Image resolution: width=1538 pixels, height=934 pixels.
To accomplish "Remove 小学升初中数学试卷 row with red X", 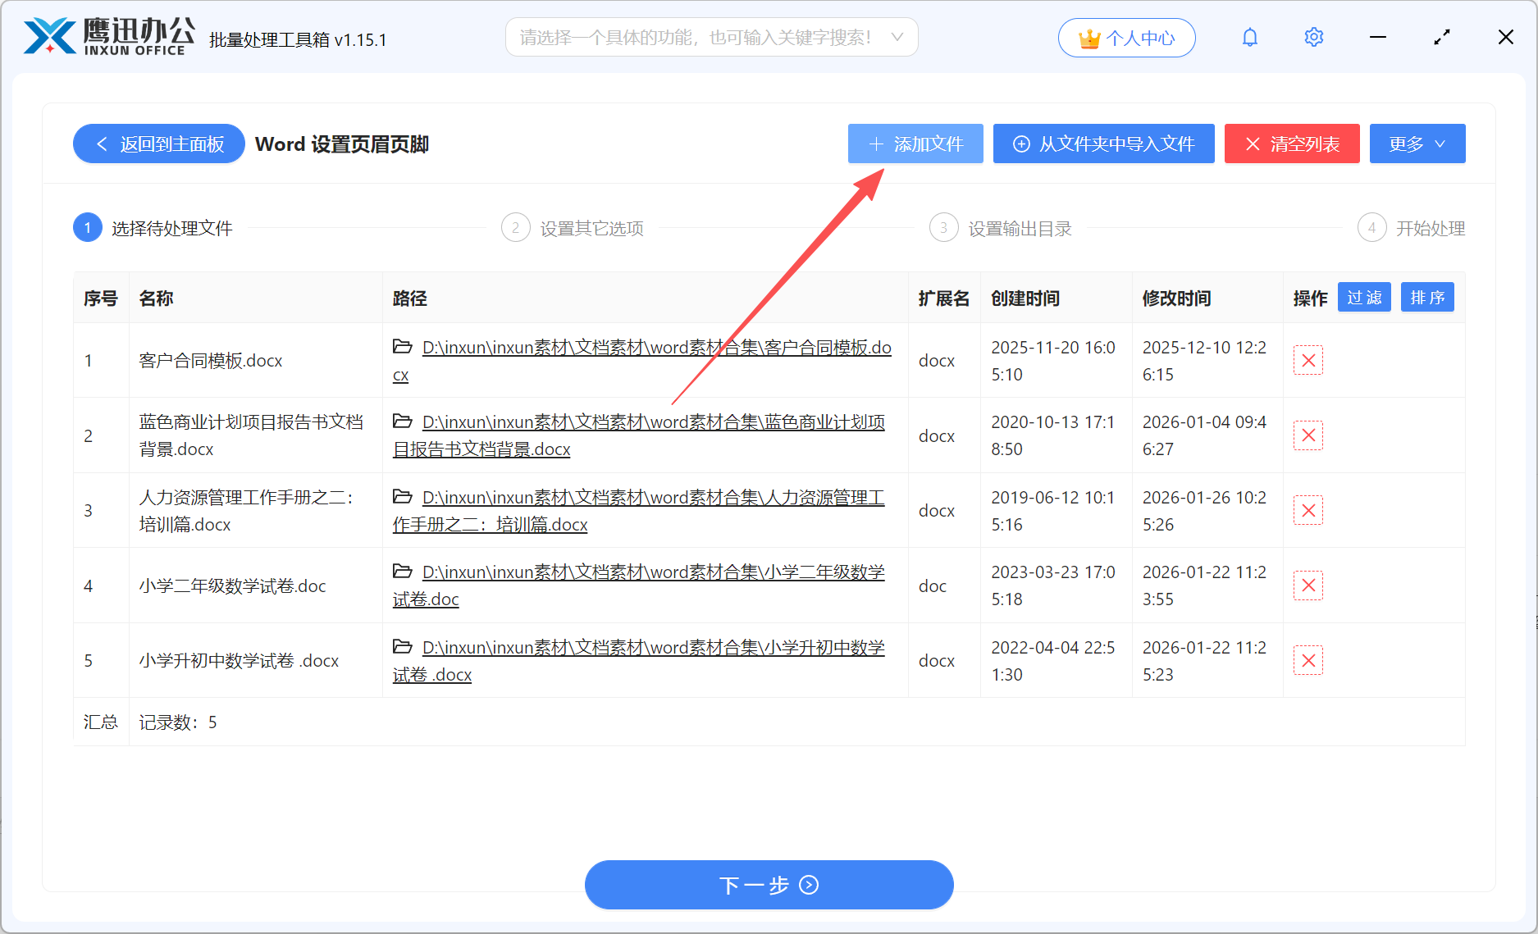I will coord(1308,660).
